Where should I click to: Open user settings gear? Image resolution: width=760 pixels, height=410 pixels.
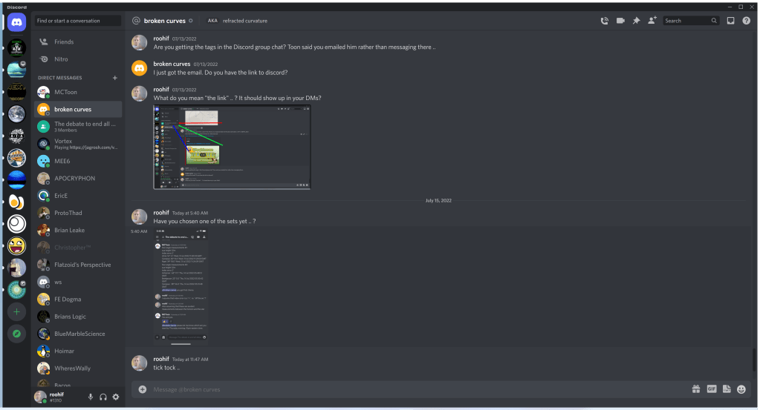pos(116,397)
